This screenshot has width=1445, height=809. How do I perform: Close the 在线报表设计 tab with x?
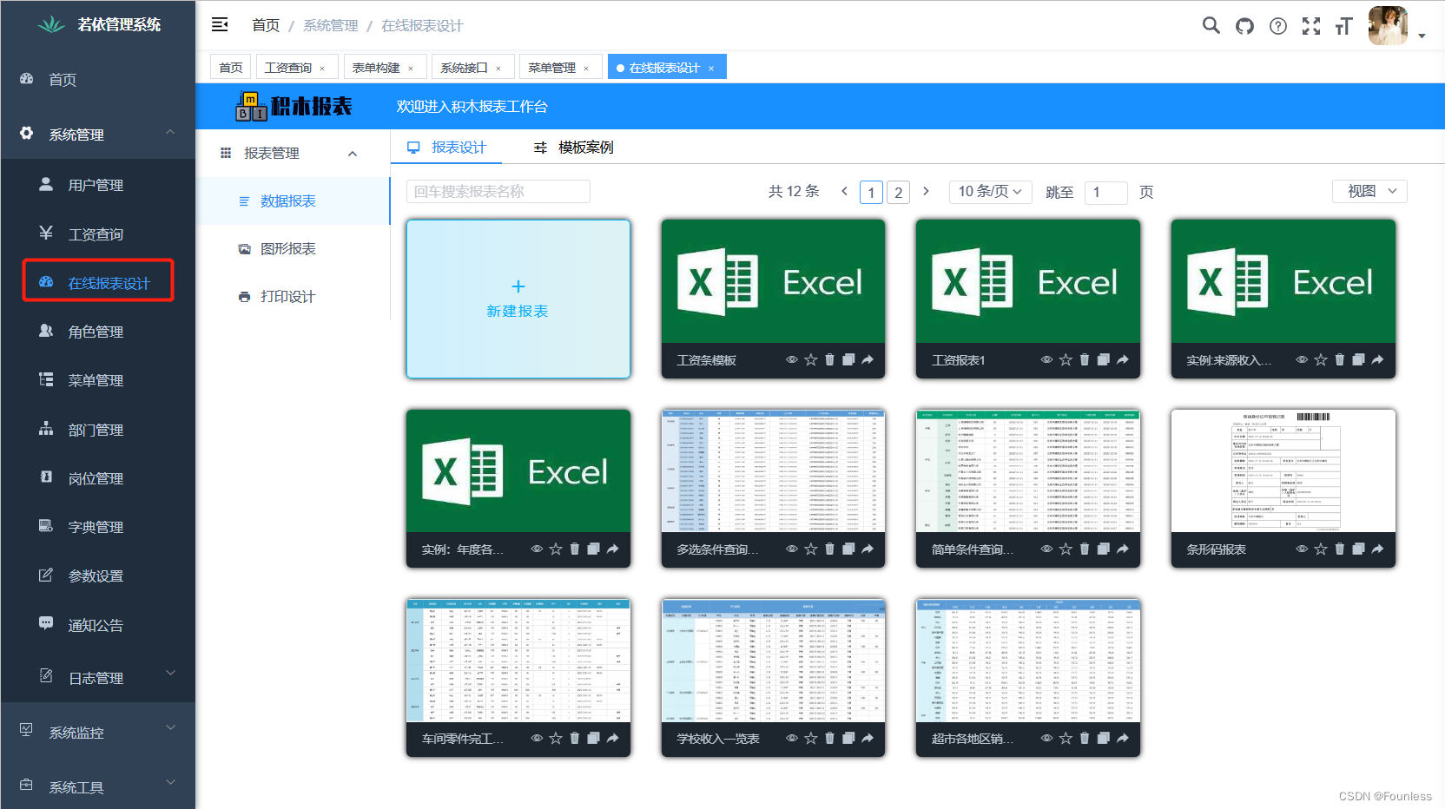[711, 69]
